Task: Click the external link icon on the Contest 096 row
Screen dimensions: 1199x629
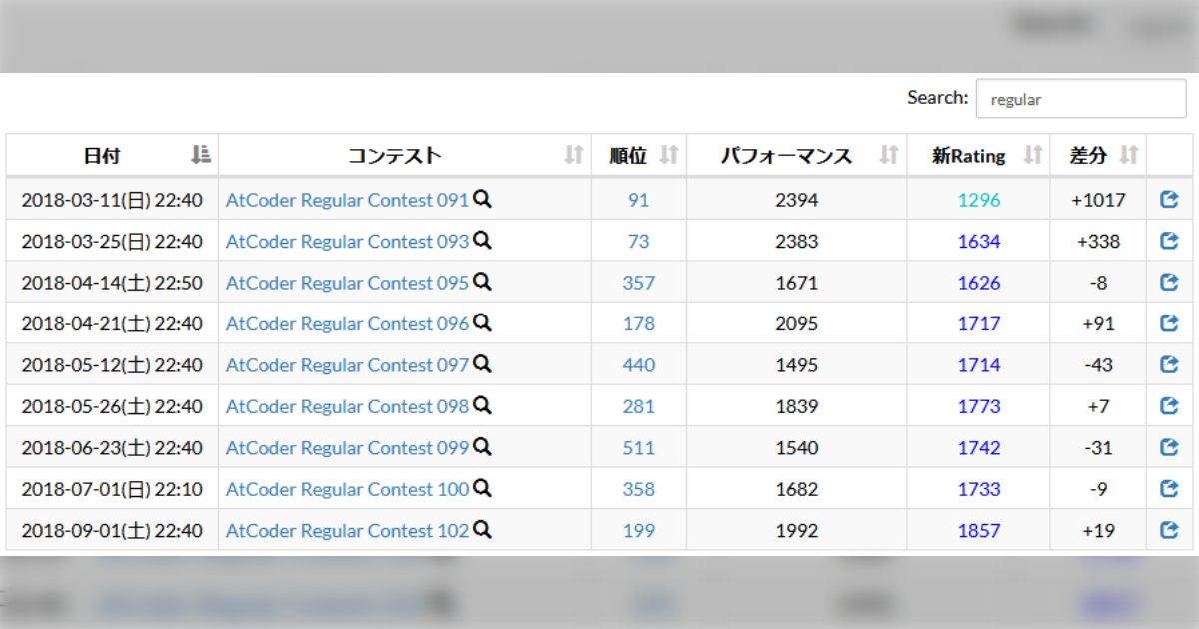Action: tap(1169, 322)
